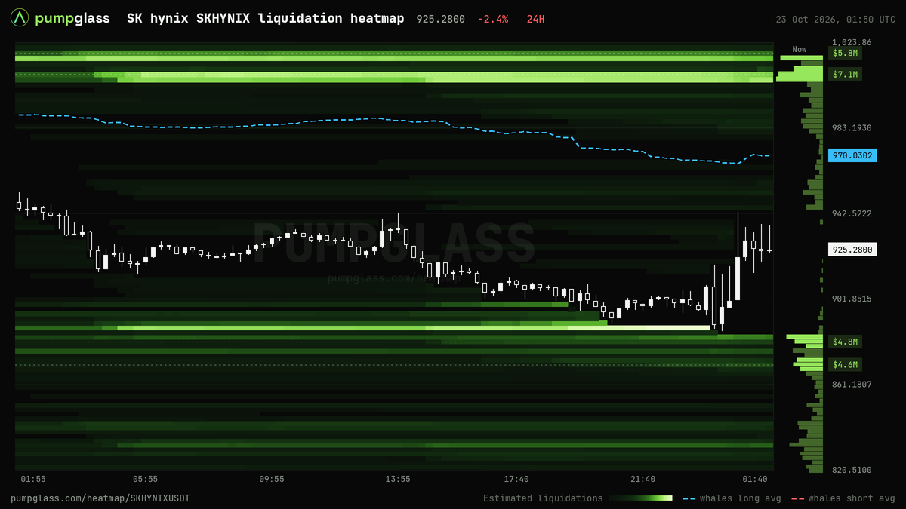The width and height of the screenshot is (906, 509).
Task: Click the 861.1807 price axis label
Action: coord(852,385)
